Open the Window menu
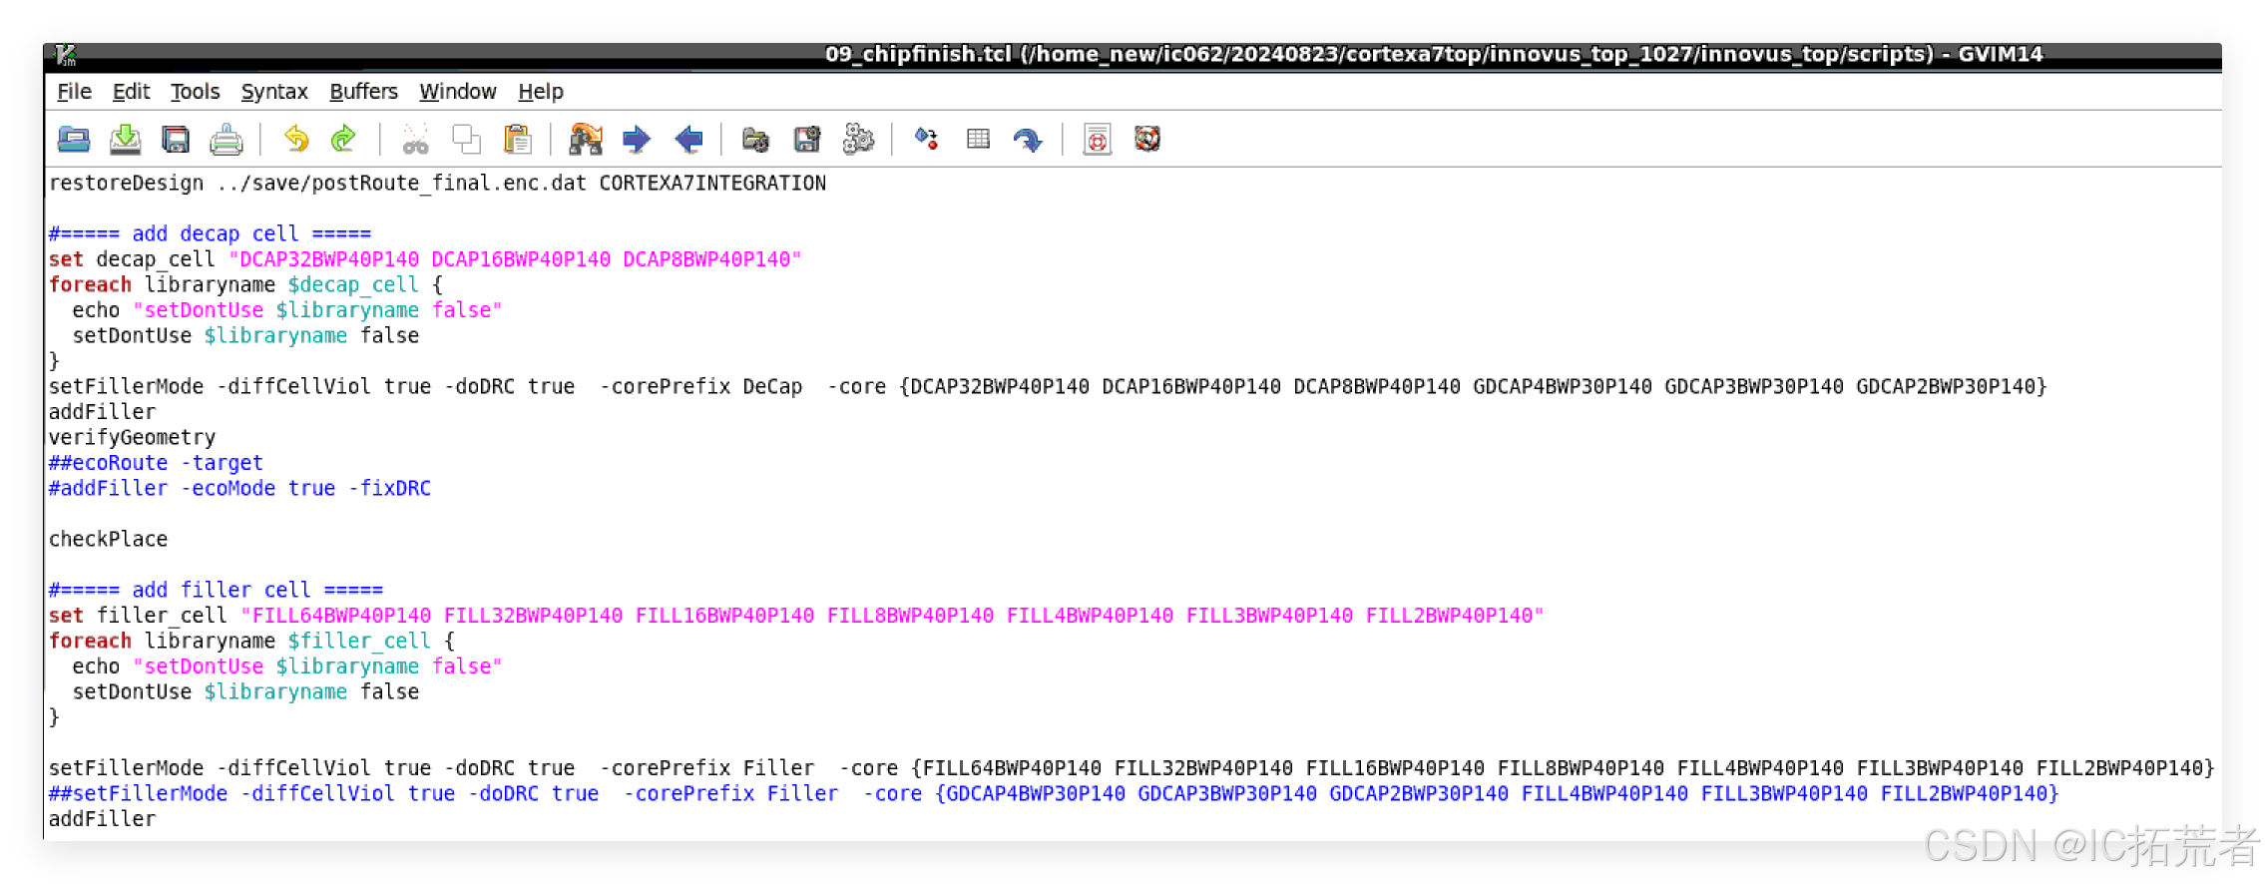The height and width of the screenshot is (884, 2265). point(458,92)
